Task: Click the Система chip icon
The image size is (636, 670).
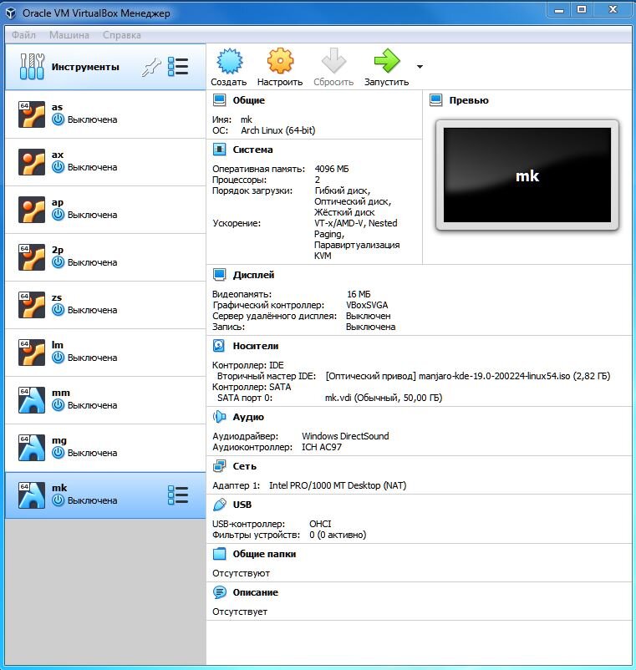Action: (220, 150)
